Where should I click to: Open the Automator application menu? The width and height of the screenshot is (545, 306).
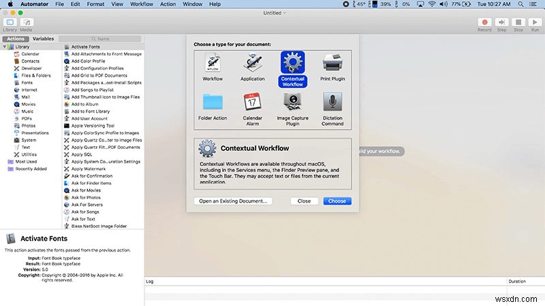tap(35, 4)
